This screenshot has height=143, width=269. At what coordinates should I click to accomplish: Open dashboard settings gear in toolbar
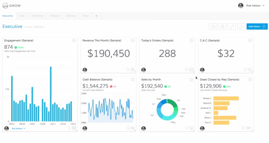click(x=223, y=27)
